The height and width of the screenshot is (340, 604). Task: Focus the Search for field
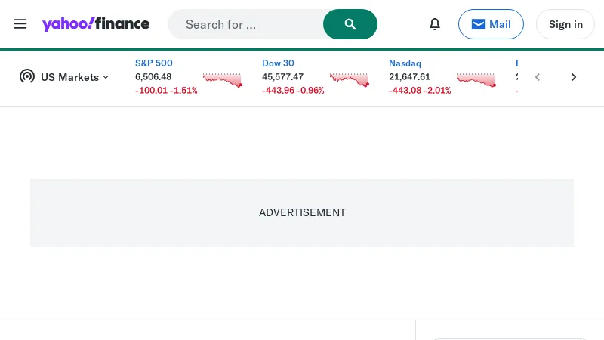249,24
